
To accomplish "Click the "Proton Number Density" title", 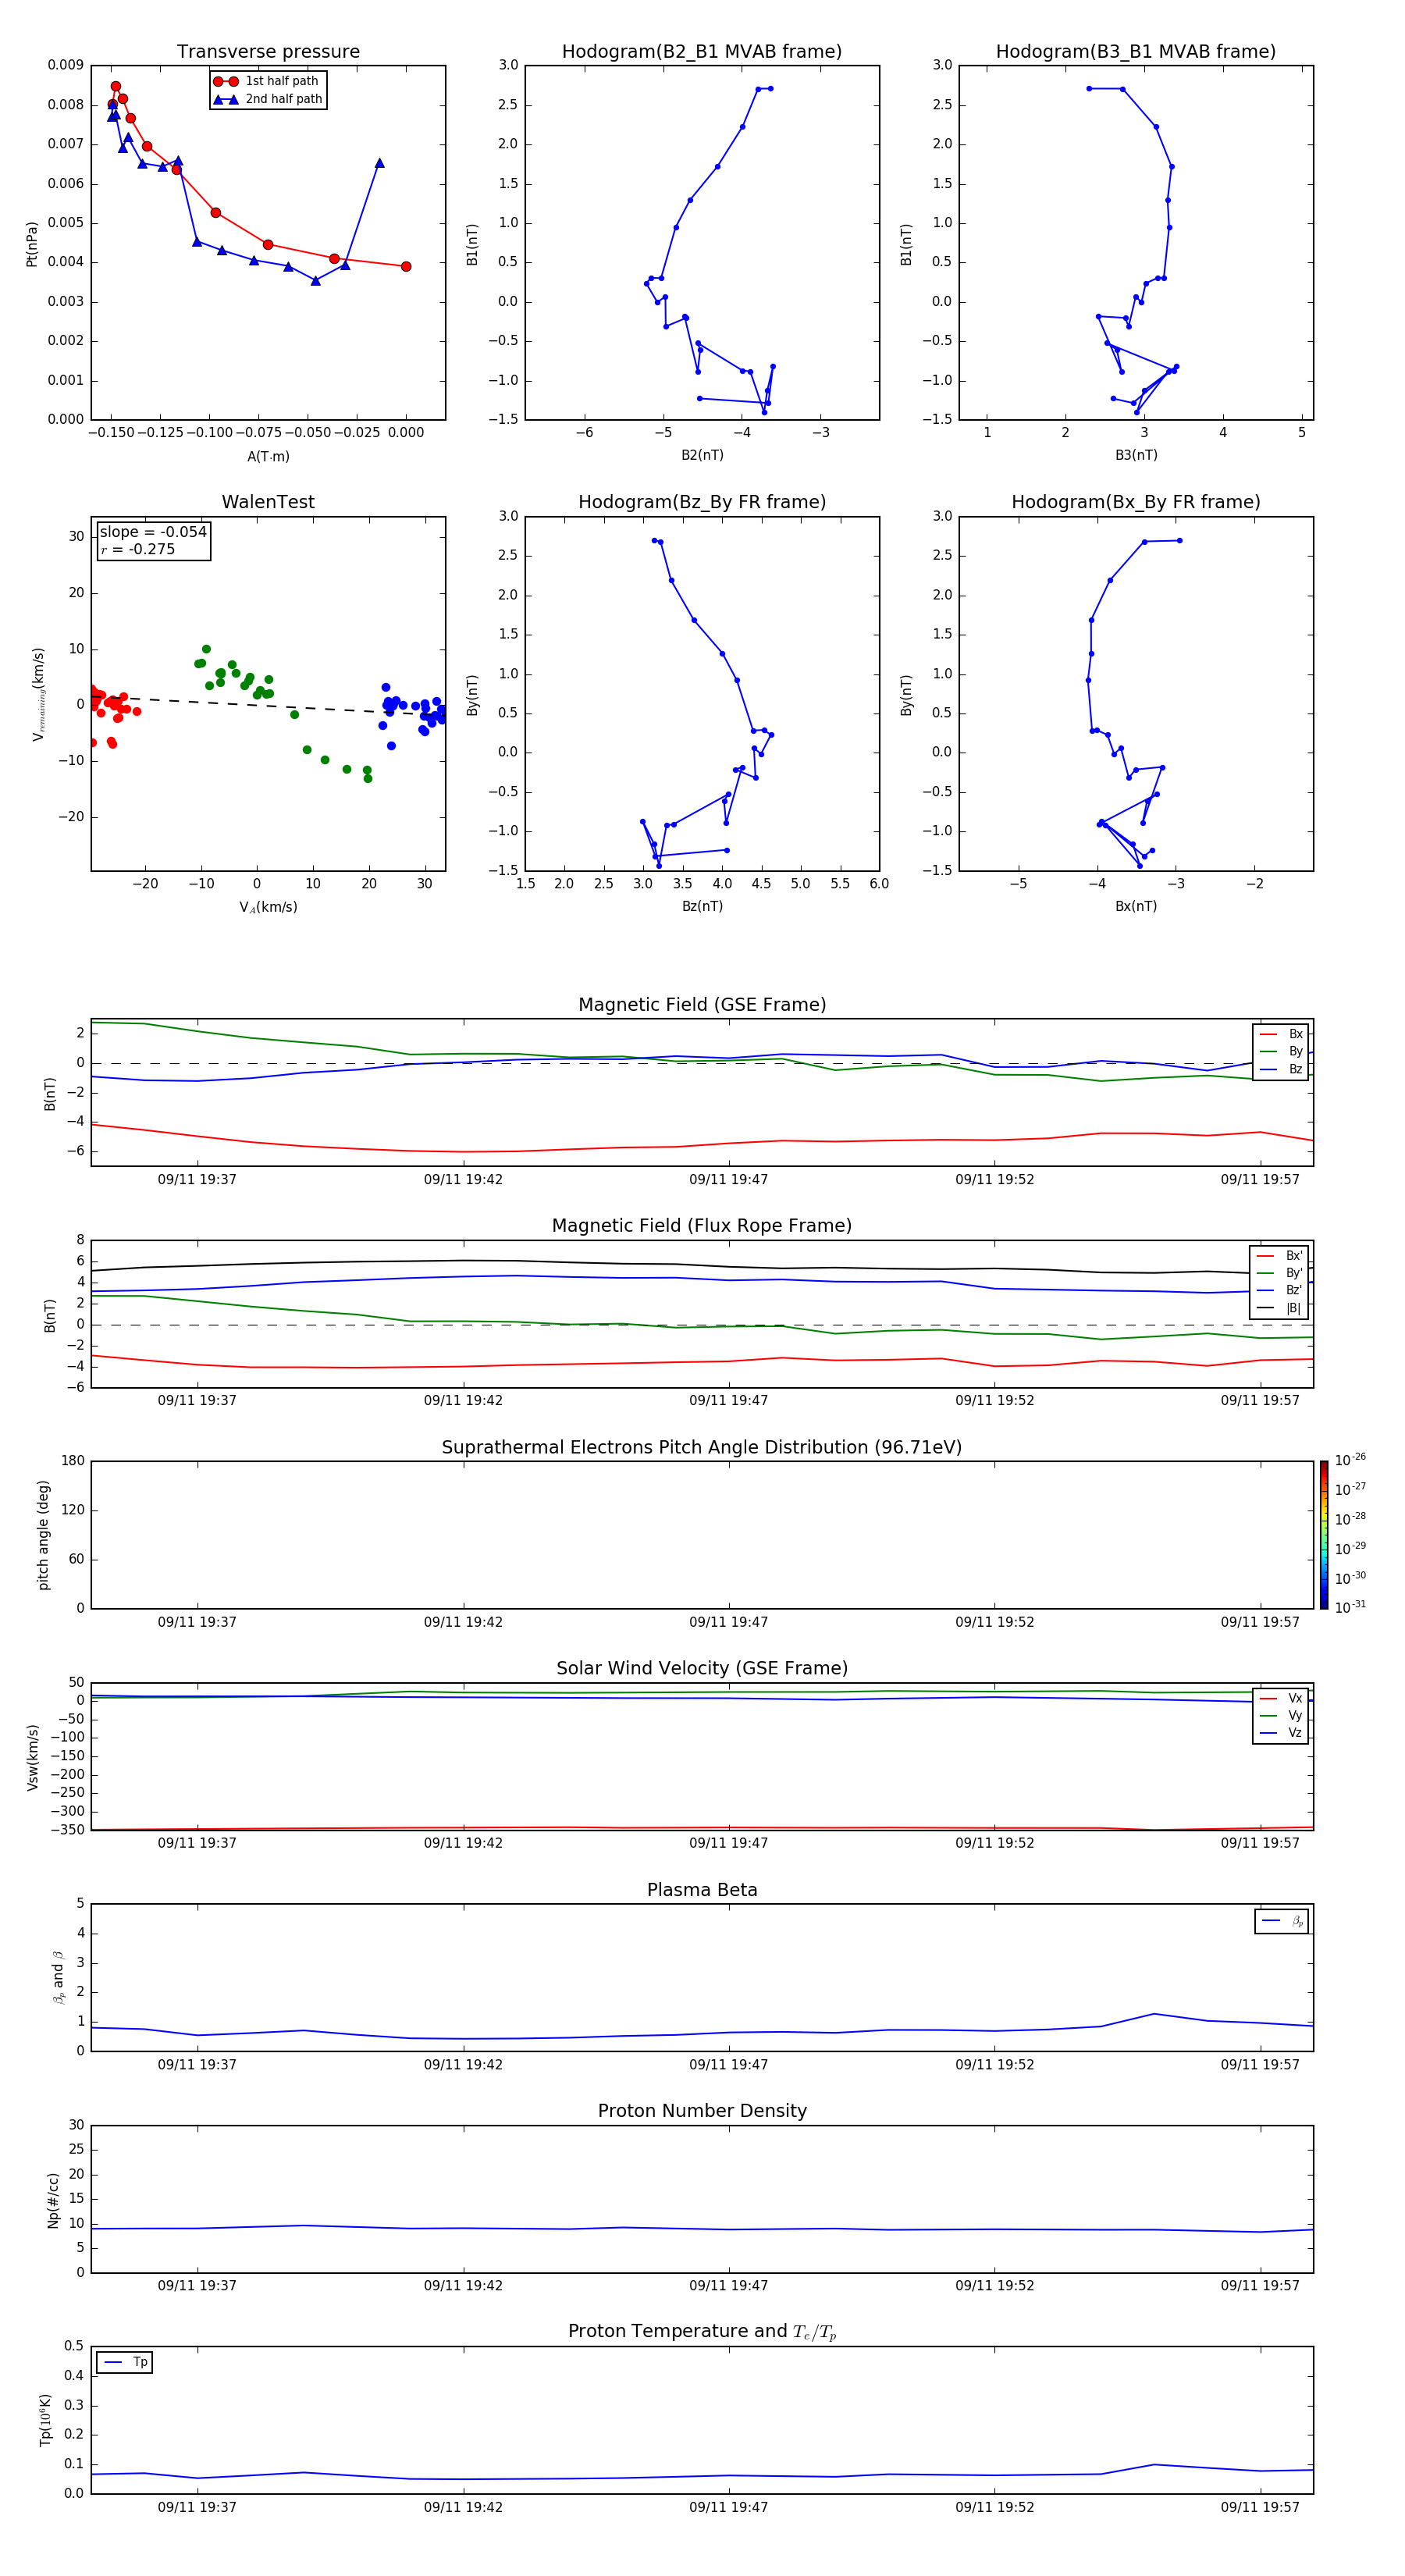I will tap(702, 2111).
